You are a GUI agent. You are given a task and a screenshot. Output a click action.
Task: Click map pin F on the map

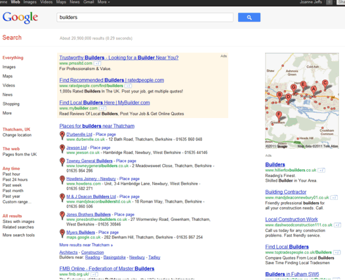279,116
